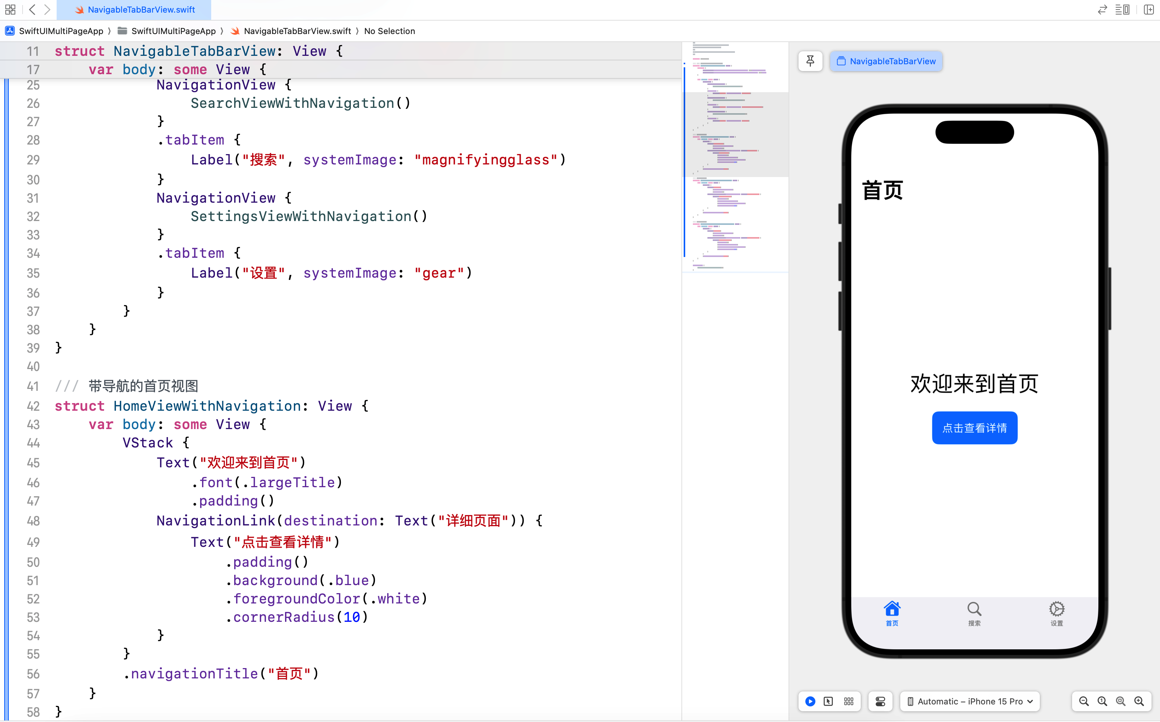1160x722 pixels.
Task: Pin the canvas preview
Action: 810,61
